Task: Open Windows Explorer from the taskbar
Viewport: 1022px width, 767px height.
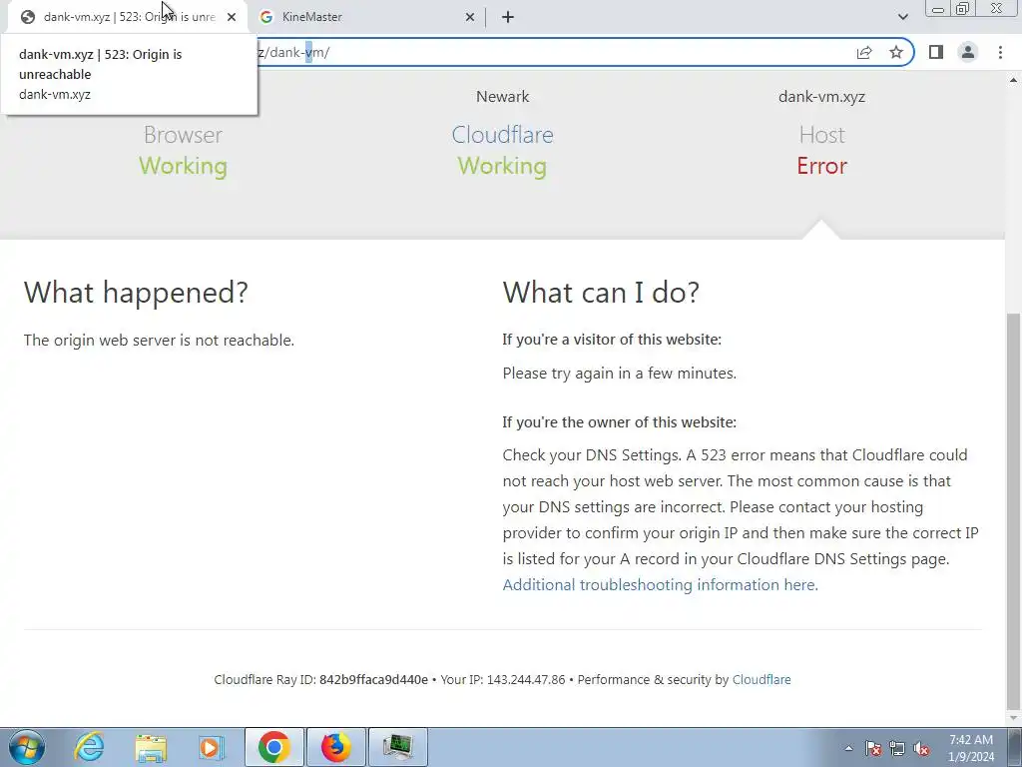Action: 151,747
